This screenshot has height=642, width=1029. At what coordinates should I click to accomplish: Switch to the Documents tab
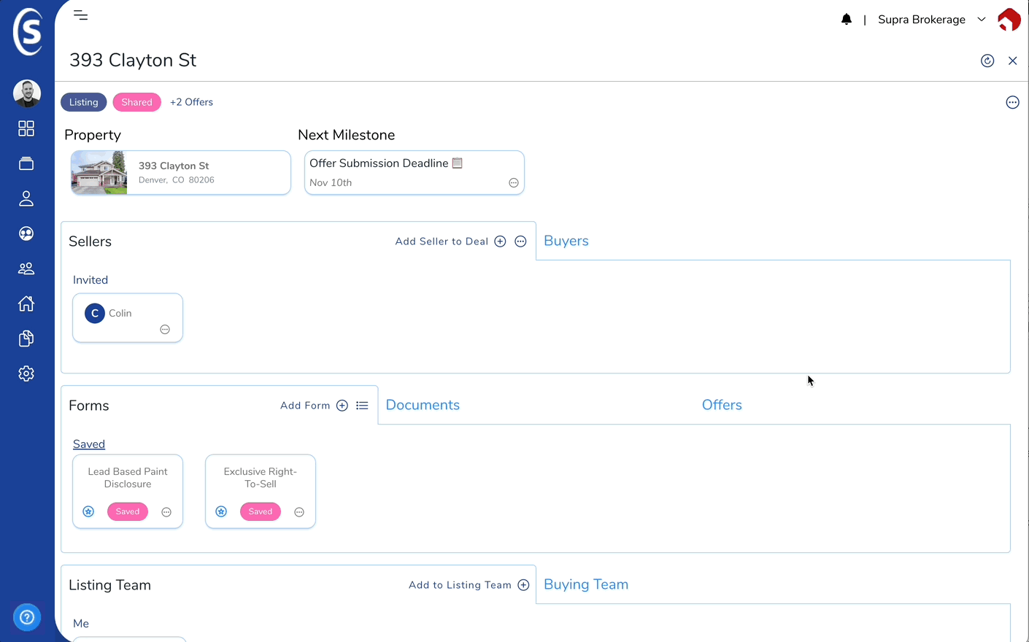click(x=423, y=405)
